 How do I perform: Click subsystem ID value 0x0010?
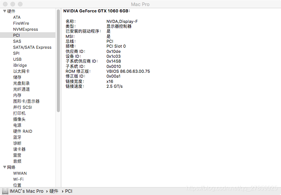coord(114,66)
